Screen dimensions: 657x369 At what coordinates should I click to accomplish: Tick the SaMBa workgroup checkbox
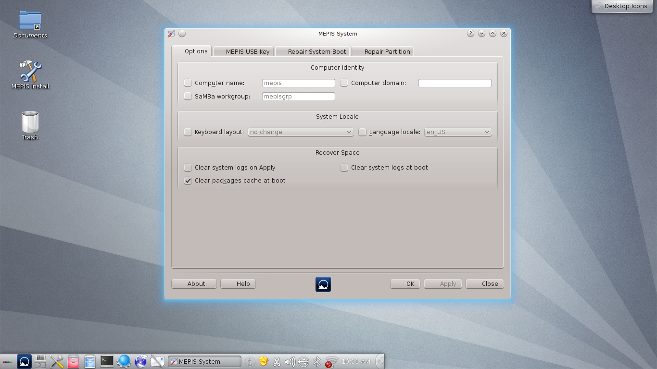point(188,96)
